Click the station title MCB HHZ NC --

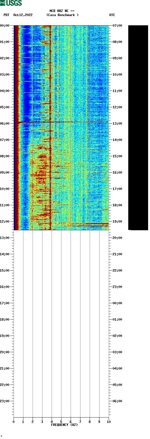click(x=62, y=11)
